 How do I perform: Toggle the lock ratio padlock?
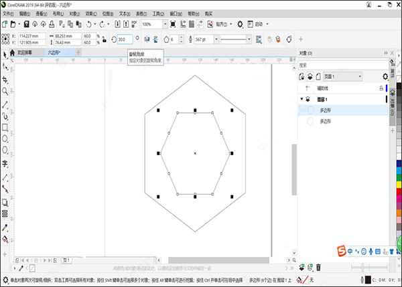(104, 39)
